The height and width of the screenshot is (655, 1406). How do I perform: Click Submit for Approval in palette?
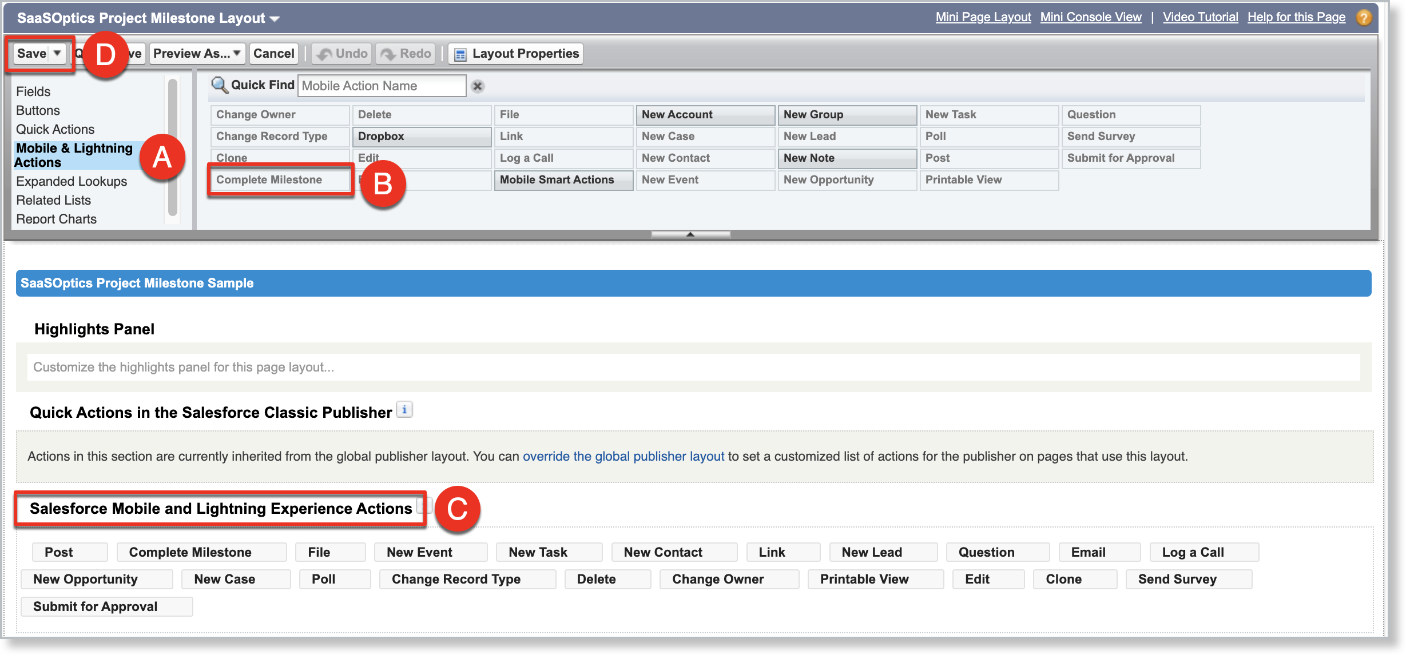(x=1131, y=158)
